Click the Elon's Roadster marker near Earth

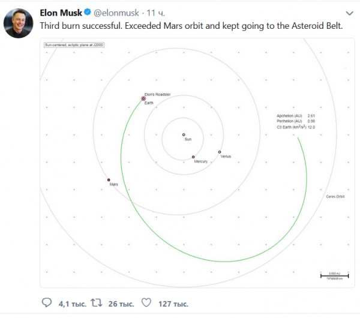[x=143, y=98]
